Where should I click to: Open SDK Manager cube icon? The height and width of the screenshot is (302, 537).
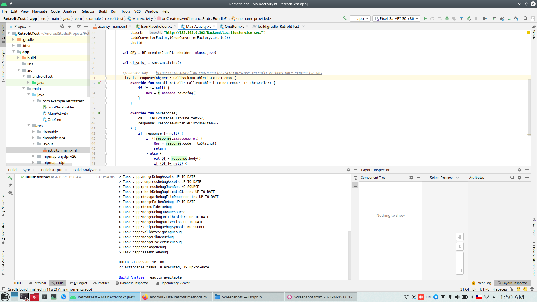[516, 19]
